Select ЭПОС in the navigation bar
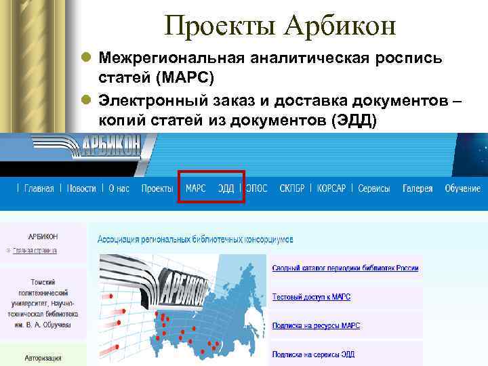Viewport: 488px width, 366px height. [256, 188]
